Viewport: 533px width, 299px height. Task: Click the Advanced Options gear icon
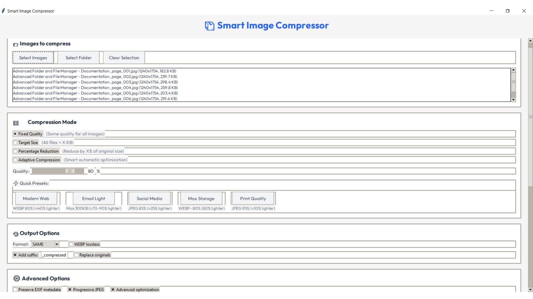(17, 279)
